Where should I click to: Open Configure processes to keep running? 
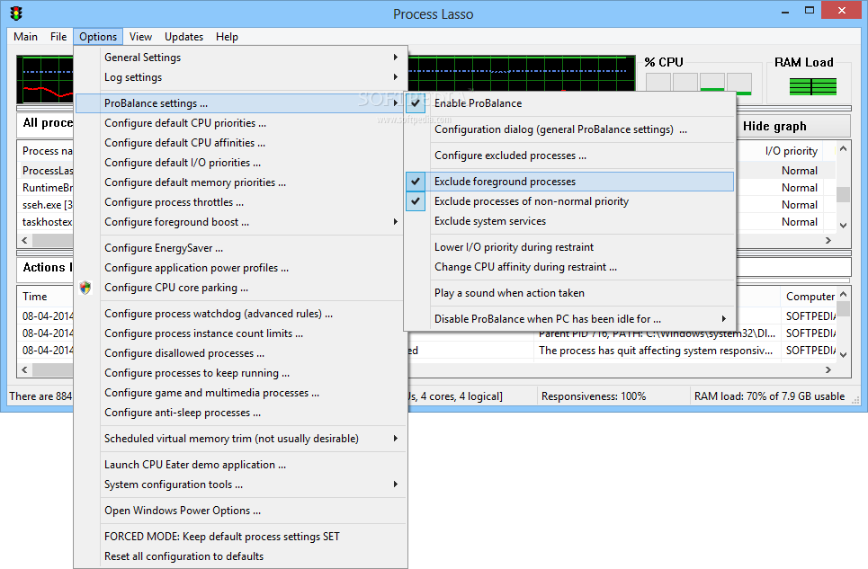pos(241,373)
